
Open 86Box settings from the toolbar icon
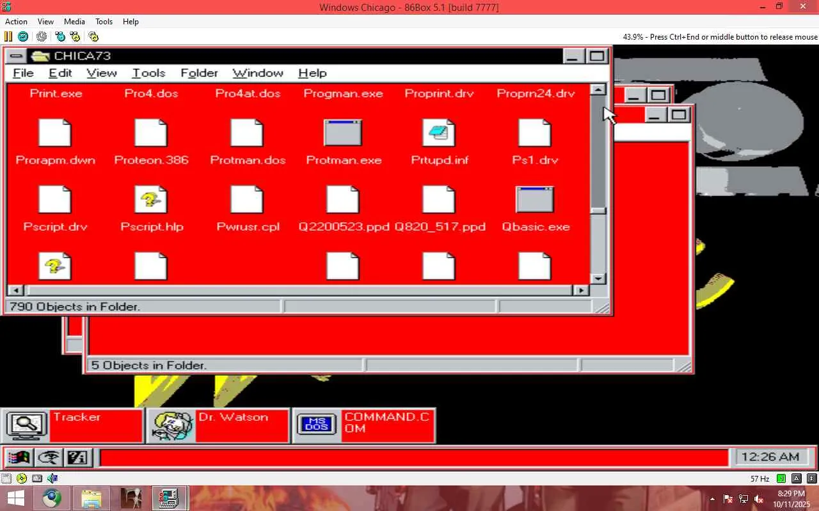(x=93, y=36)
